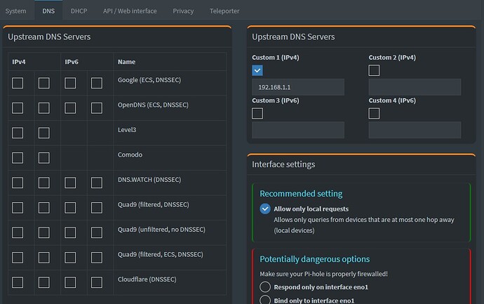Check first IPv4 box for Quad9 (unfiltered, no DNSSEC)
Viewport: 484px width, 304px height.
pyautogui.click(x=18, y=232)
